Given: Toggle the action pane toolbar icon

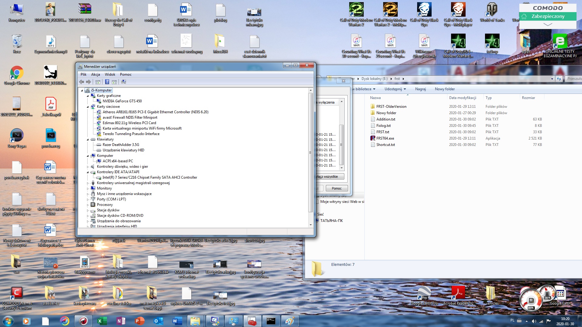Looking at the screenshot, I should tap(114, 82).
